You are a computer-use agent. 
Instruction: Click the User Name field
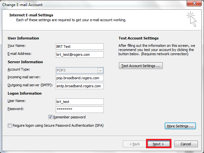pos(80,102)
